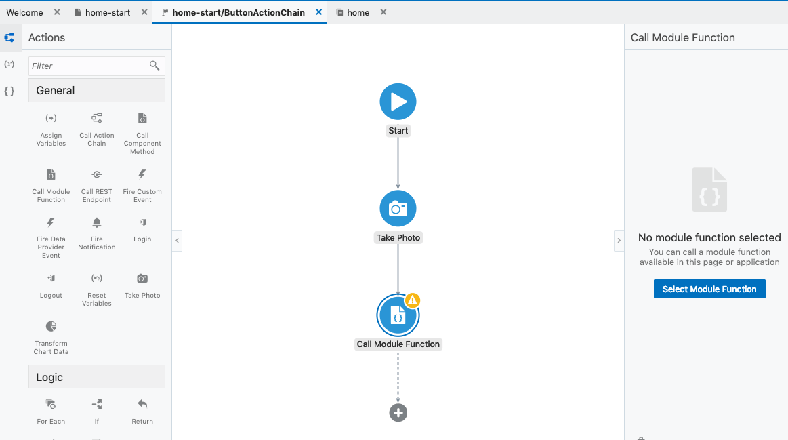Pick the For Each logic action
Screen dimensions: 788x440
click(51, 405)
